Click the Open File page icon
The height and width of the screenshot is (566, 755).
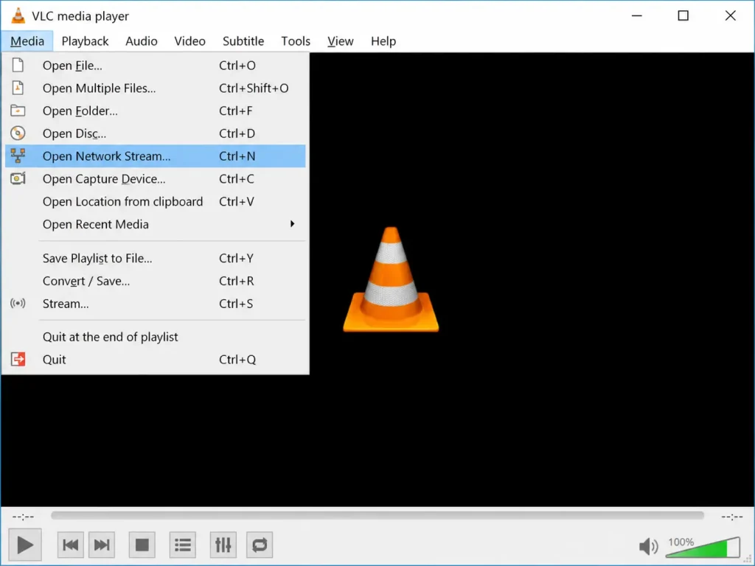click(18, 65)
